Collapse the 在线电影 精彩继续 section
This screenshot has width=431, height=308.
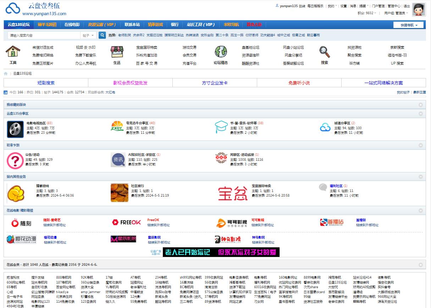pyautogui.click(x=421, y=210)
